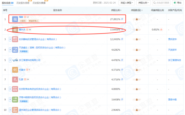Click the lock icon in row 3
The image size is (185, 115).
[x=137, y=39]
